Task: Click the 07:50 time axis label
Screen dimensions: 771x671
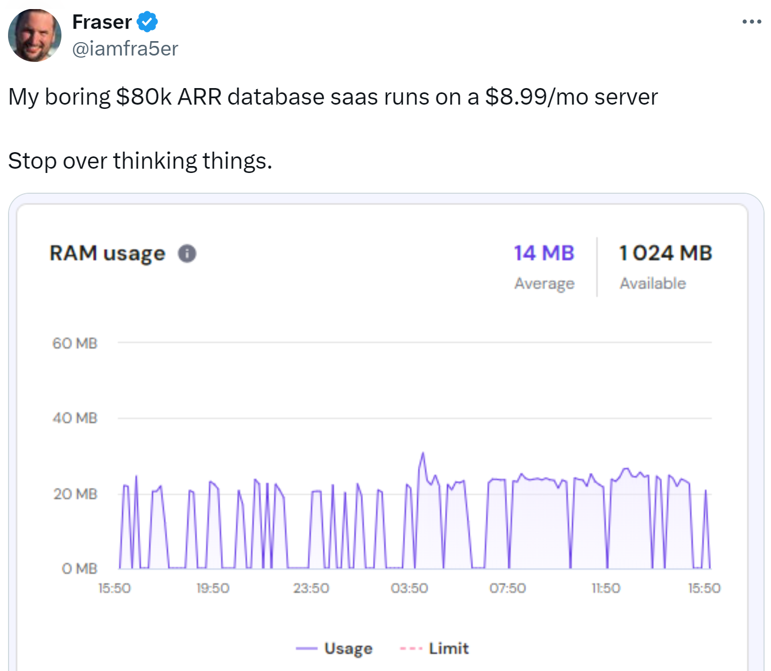Action: (x=508, y=588)
